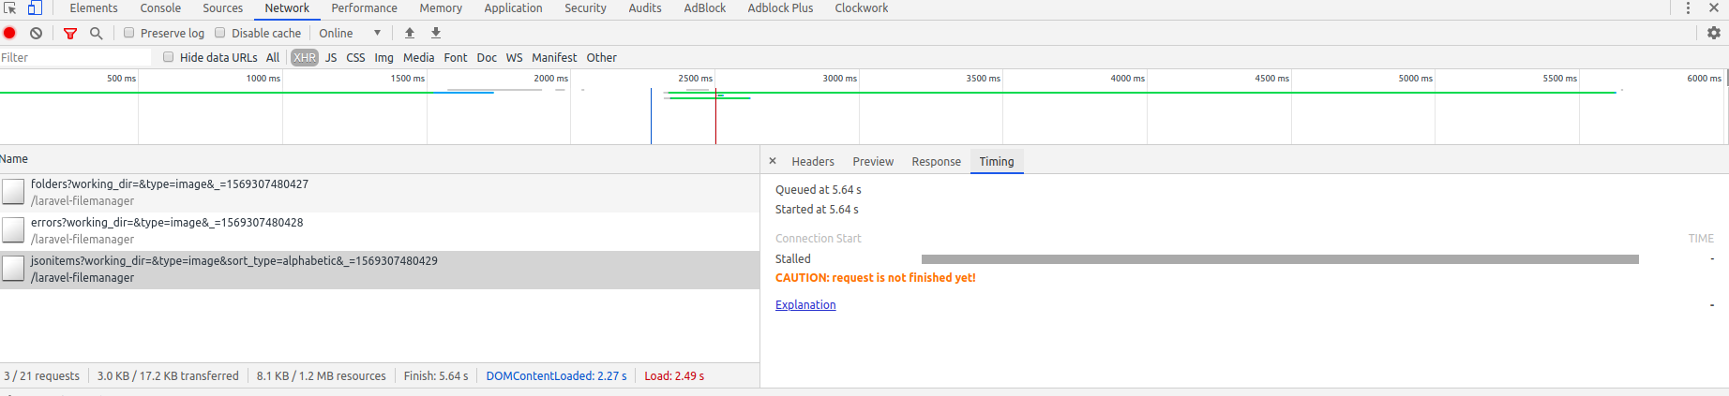Check Hide data URLs option
1729x396 pixels.
169,57
